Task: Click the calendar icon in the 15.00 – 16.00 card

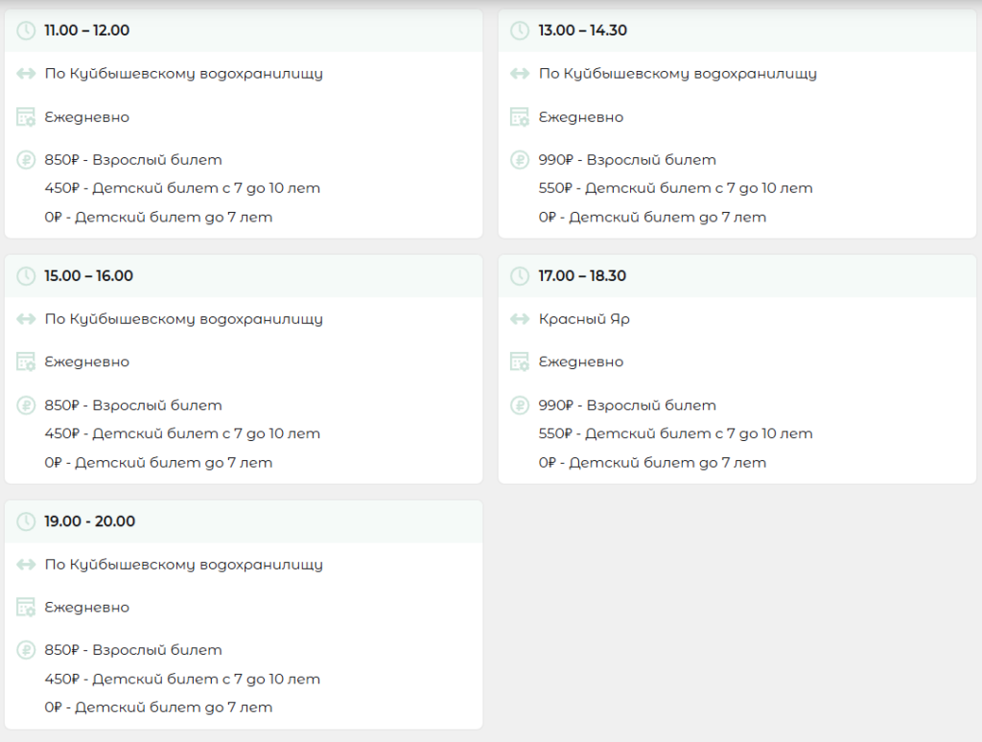Action: pos(26,362)
